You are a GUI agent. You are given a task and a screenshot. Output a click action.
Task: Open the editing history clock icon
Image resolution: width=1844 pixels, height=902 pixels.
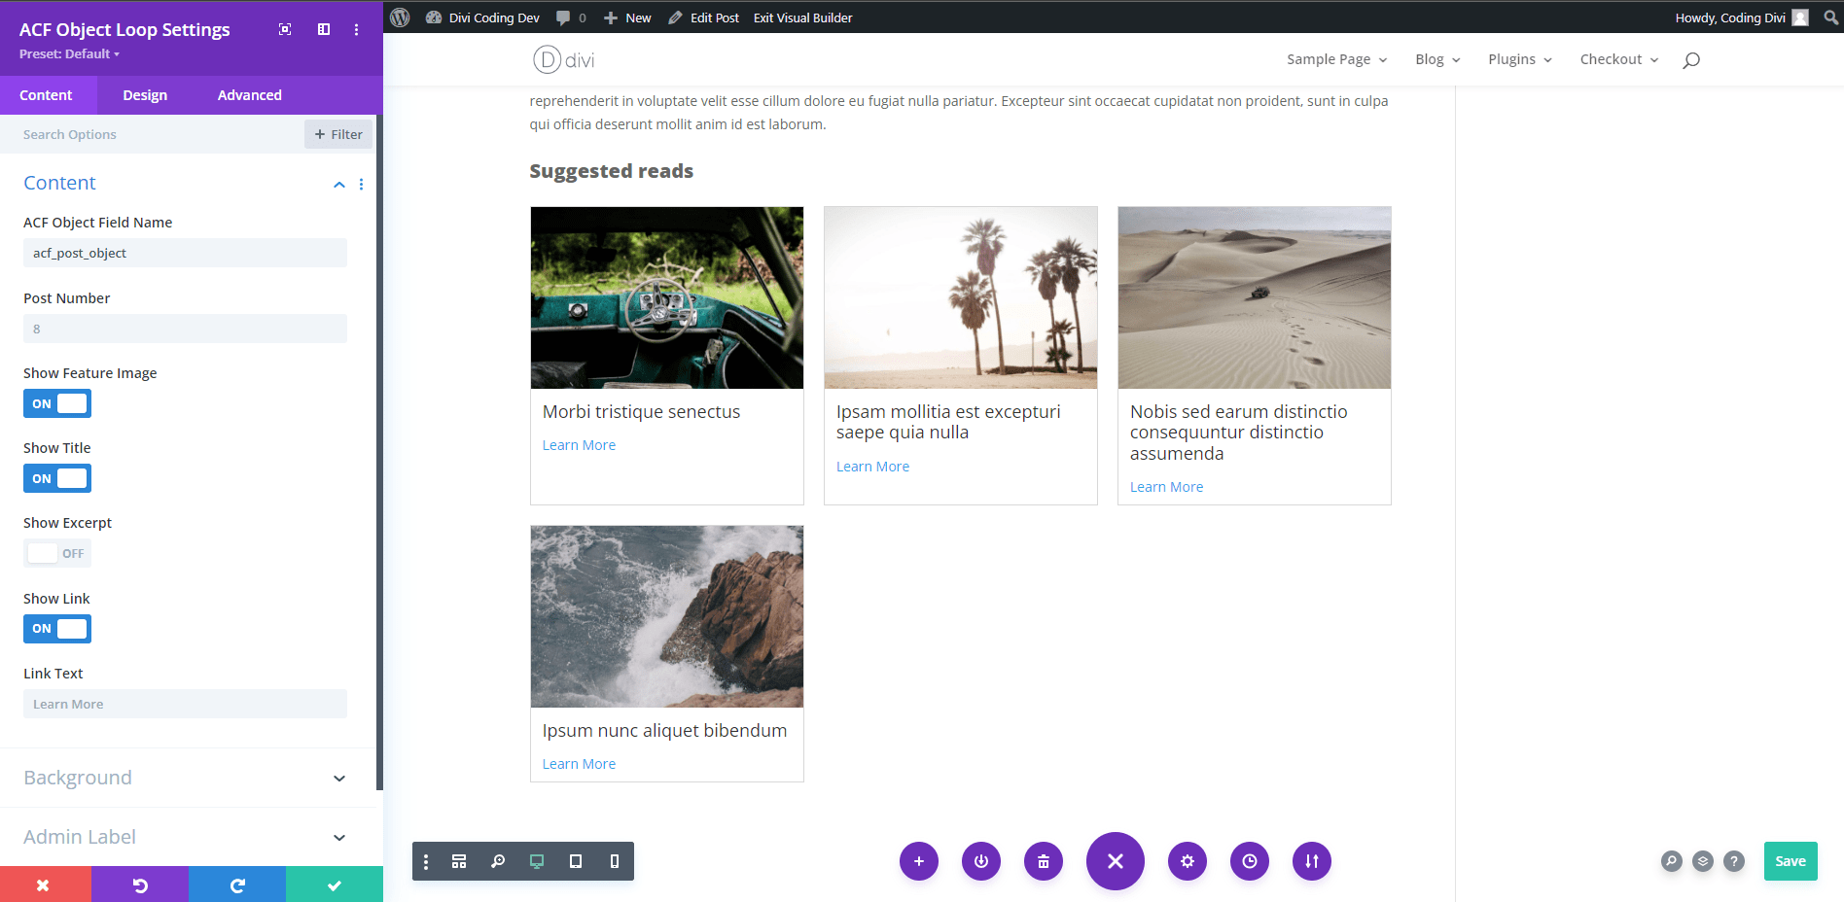pos(1249,861)
